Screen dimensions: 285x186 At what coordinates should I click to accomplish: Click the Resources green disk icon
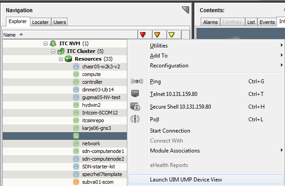click(x=68, y=59)
